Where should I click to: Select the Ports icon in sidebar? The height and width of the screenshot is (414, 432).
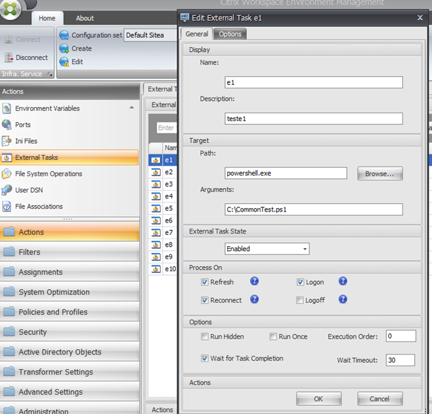tap(7, 124)
